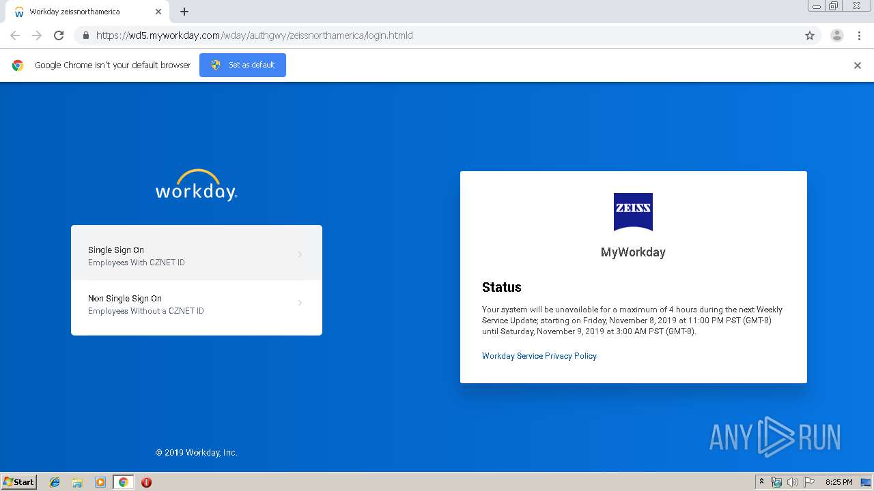
Task: Open the Chrome profile avatar
Action: point(837,35)
